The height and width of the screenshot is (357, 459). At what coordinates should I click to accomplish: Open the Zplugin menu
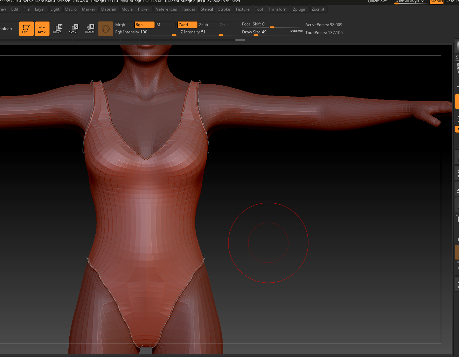pos(300,9)
